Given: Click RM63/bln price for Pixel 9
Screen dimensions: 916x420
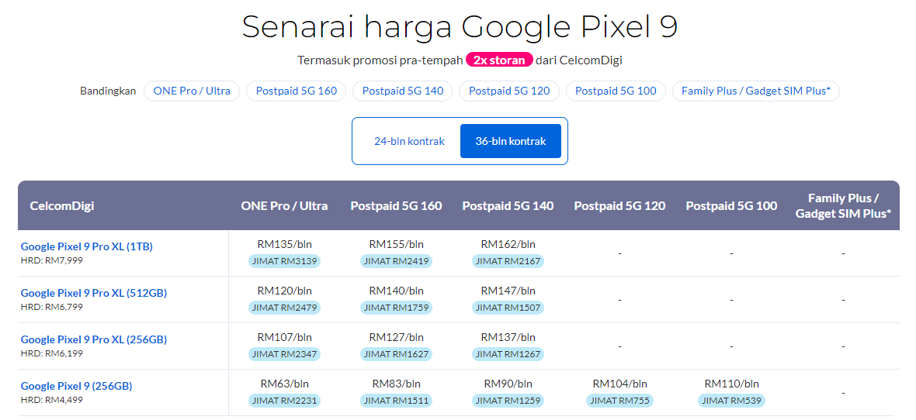Looking at the screenshot, I should pos(284,384).
